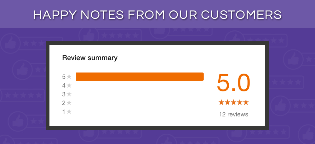
Task: Click the first orange star under 5.0
Action: 221,102
